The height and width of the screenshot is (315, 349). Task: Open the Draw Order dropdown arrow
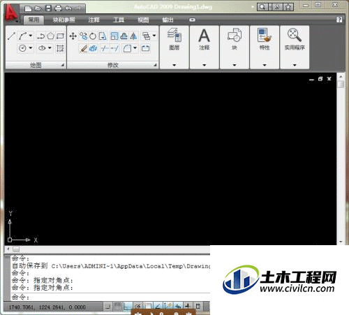coord(154,36)
